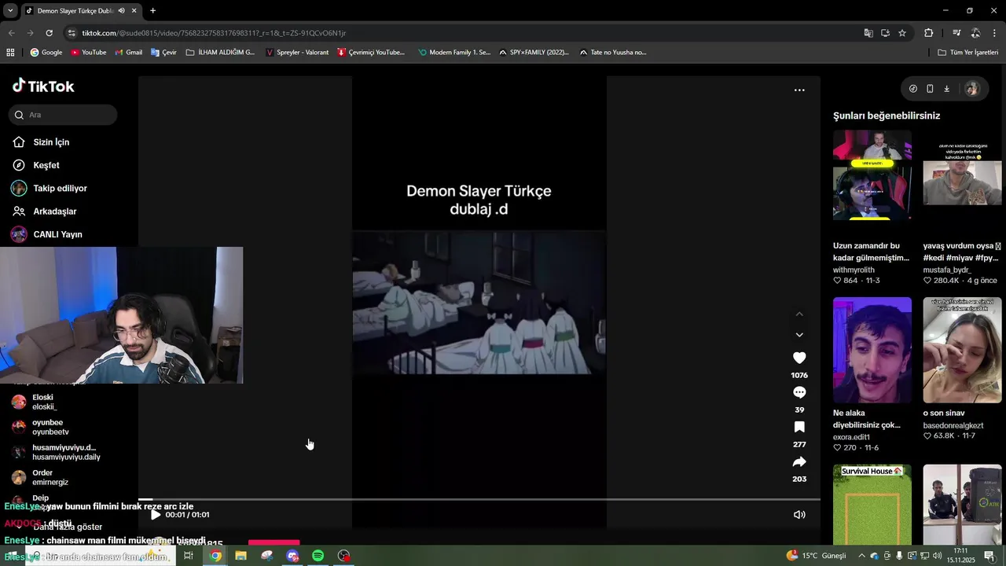Open withmyrolith creator link

pos(854,270)
